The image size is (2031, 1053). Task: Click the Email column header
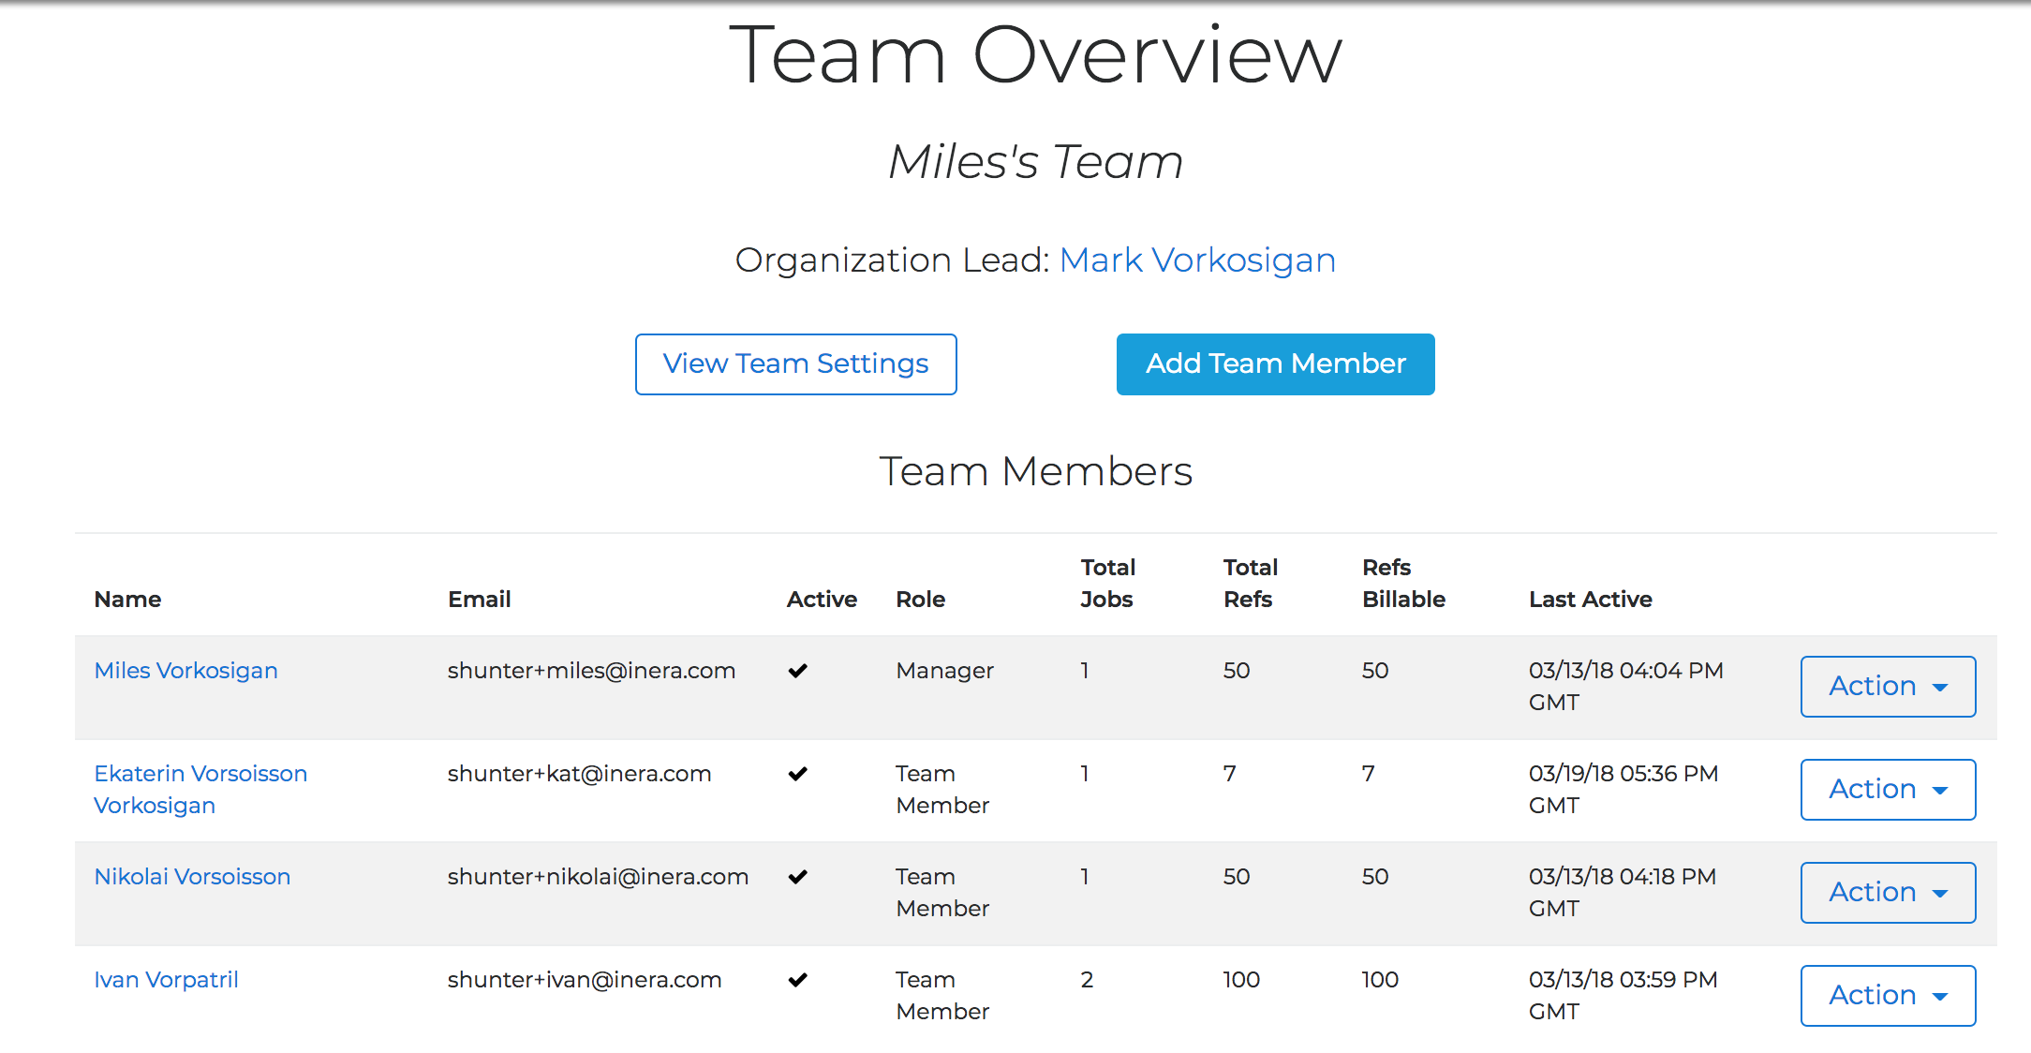[x=479, y=600]
